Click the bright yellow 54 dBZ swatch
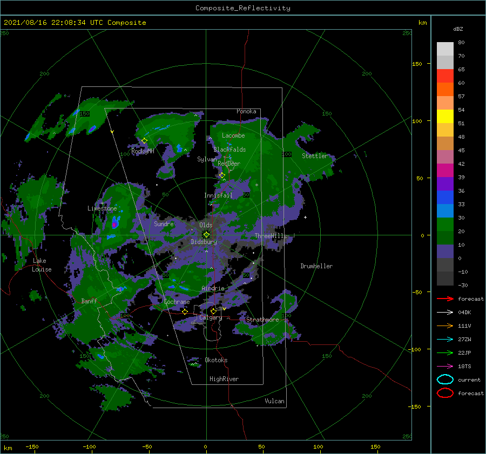This screenshot has height=454, width=486. [445, 117]
